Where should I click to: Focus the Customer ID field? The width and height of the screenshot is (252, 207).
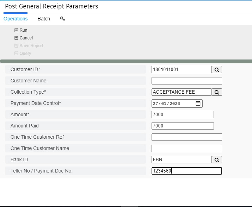click(182, 70)
